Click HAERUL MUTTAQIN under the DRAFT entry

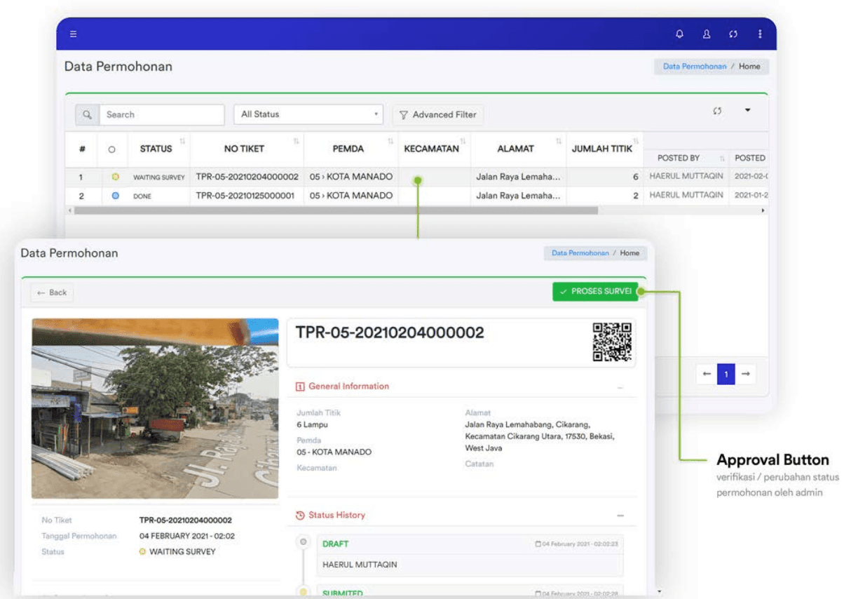(360, 565)
